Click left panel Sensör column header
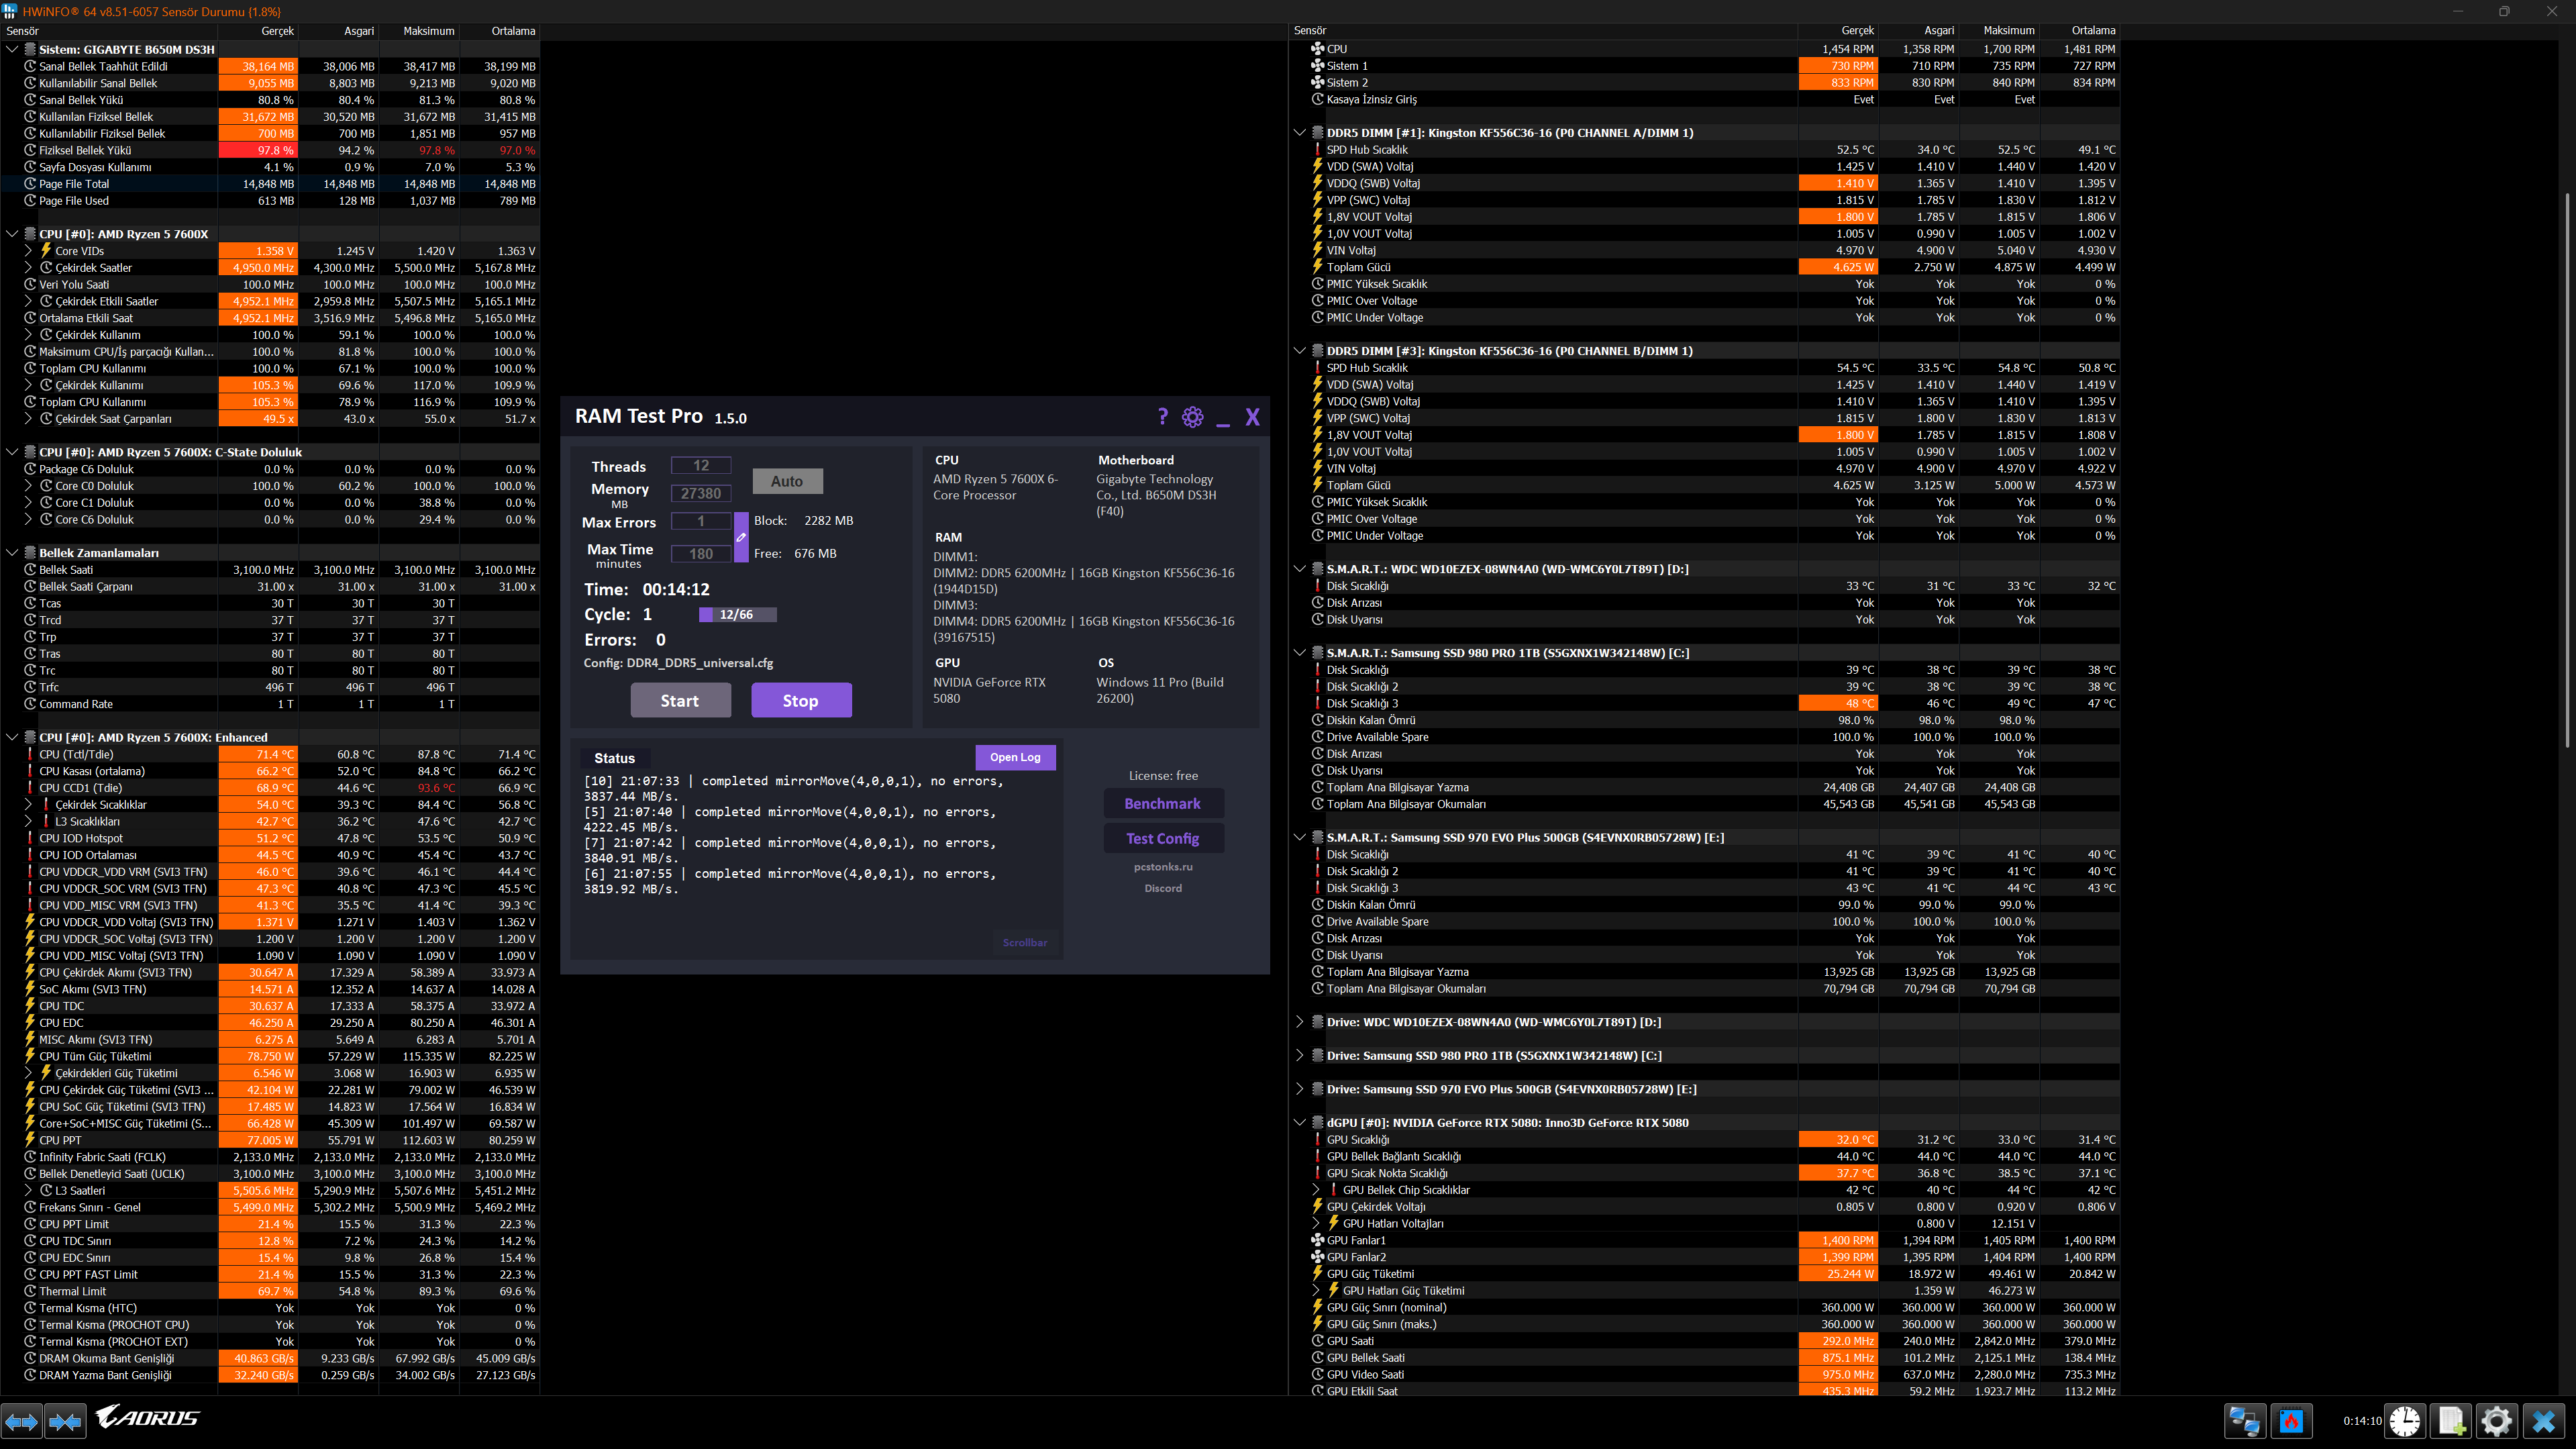 click(x=109, y=31)
